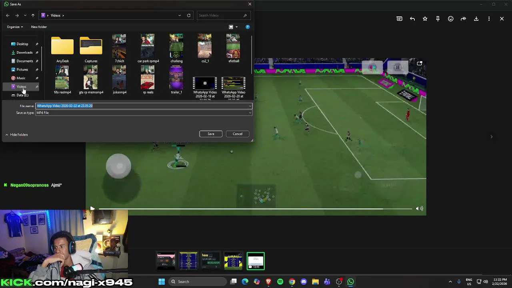This screenshot has width=512, height=288.
Task: Select Desktop in navigation pane
Action: click(x=22, y=44)
